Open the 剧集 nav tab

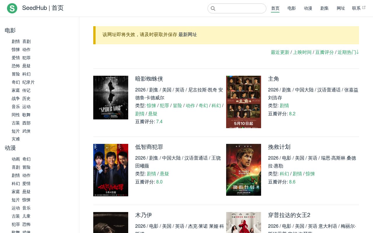[x=325, y=8]
